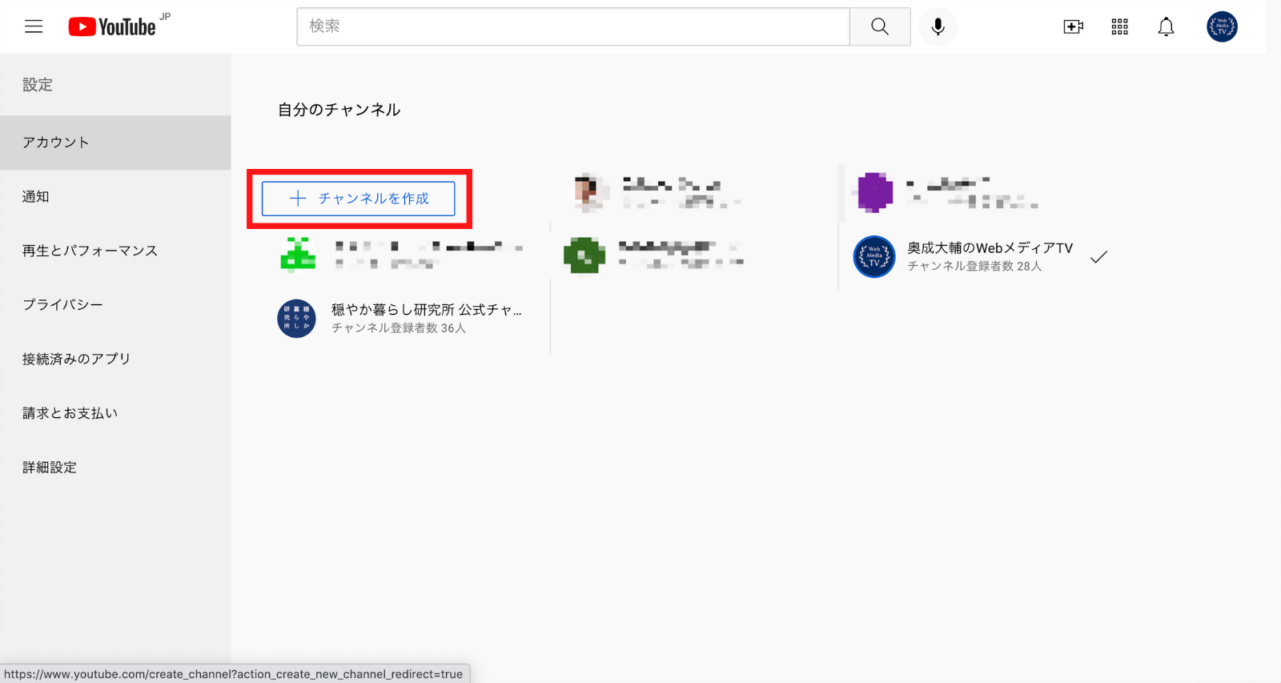
Task: Focus the 検索 search field
Action: tap(572, 26)
